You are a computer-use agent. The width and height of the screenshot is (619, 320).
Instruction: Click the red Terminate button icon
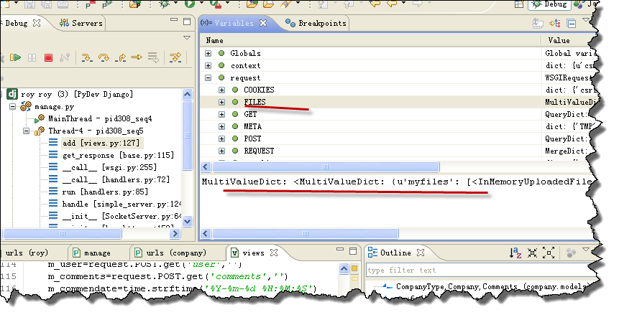49,57
